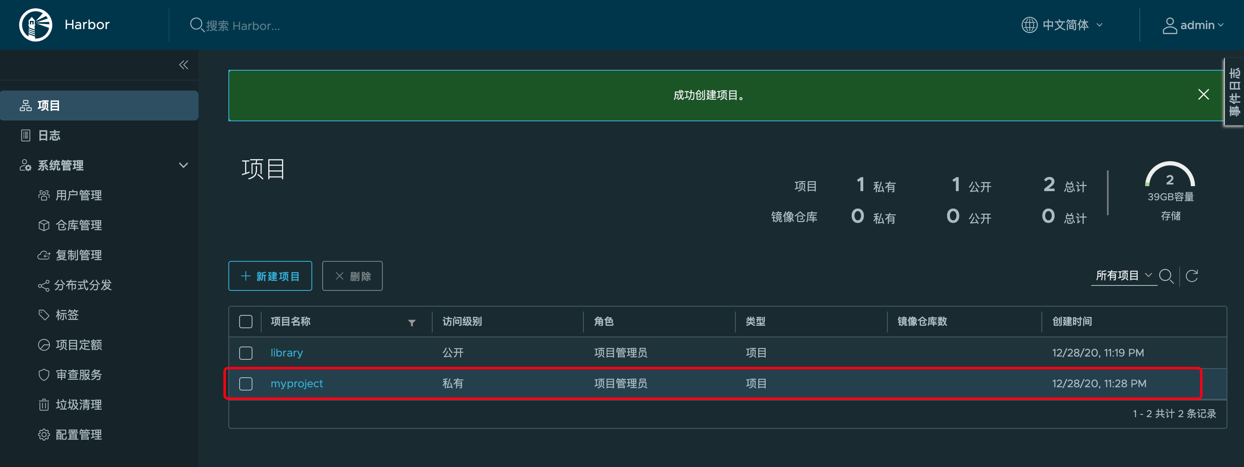Click the 删除 button
The width and height of the screenshot is (1244, 467).
click(352, 276)
